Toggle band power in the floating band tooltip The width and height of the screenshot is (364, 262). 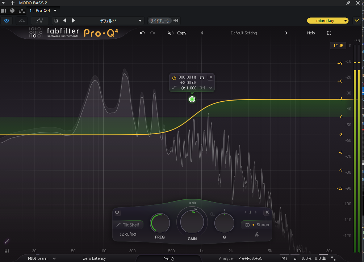click(174, 77)
